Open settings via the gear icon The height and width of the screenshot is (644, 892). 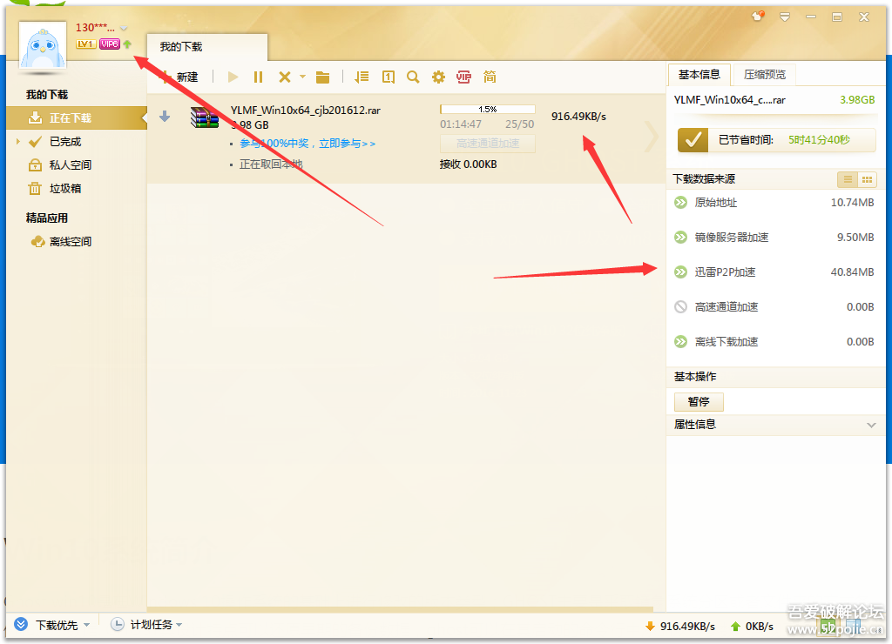click(438, 77)
